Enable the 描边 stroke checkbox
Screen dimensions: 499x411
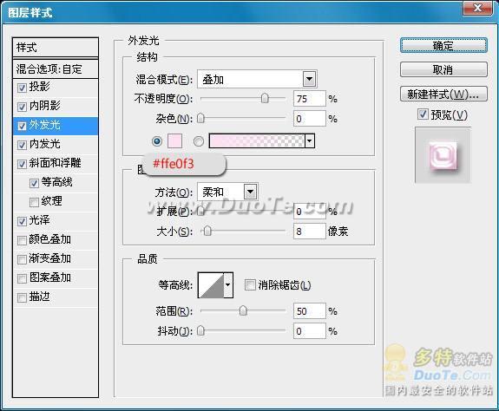pyautogui.click(x=22, y=297)
